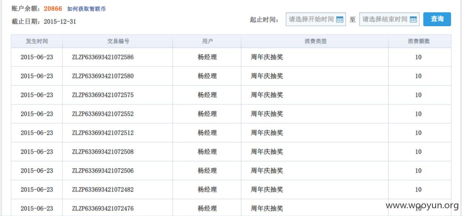The height and width of the screenshot is (216, 462).
Task: Select account balance value 20866
Action: 53,8
